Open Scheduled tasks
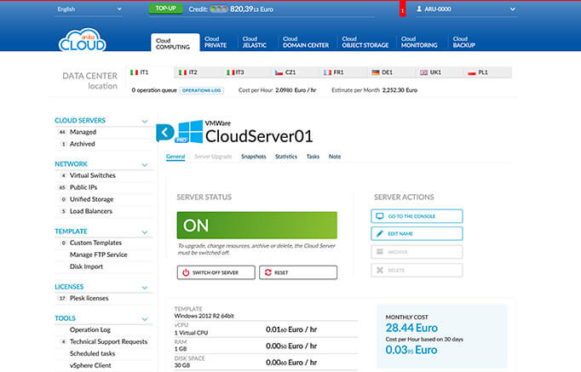The height and width of the screenshot is (372, 581). click(x=92, y=353)
